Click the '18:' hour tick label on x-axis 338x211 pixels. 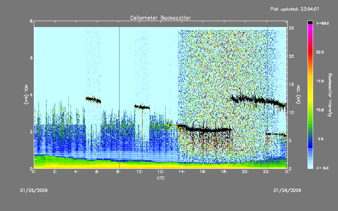[224, 172]
